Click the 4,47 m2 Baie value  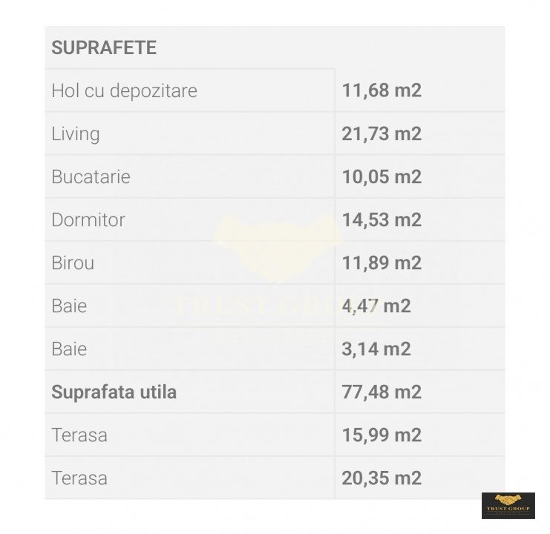[x=376, y=306]
